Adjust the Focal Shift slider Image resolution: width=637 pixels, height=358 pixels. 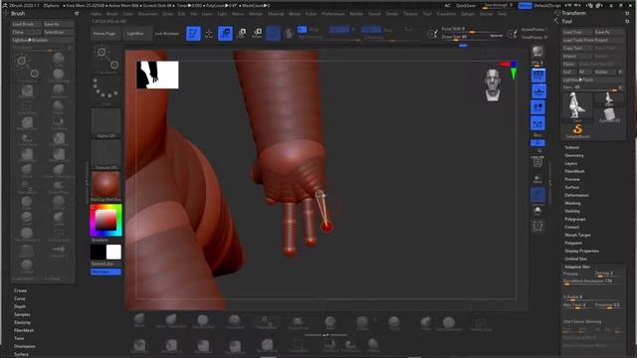click(x=472, y=29)
